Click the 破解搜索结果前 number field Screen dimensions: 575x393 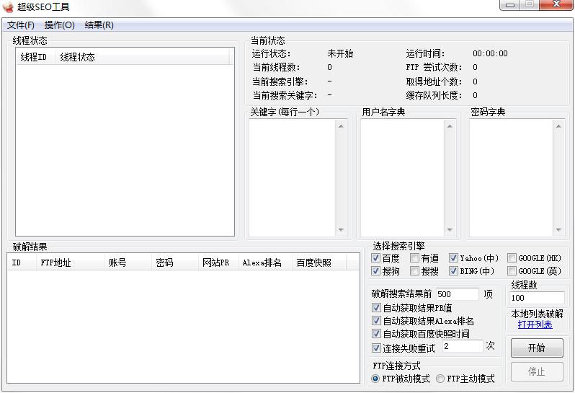(457, 294)
